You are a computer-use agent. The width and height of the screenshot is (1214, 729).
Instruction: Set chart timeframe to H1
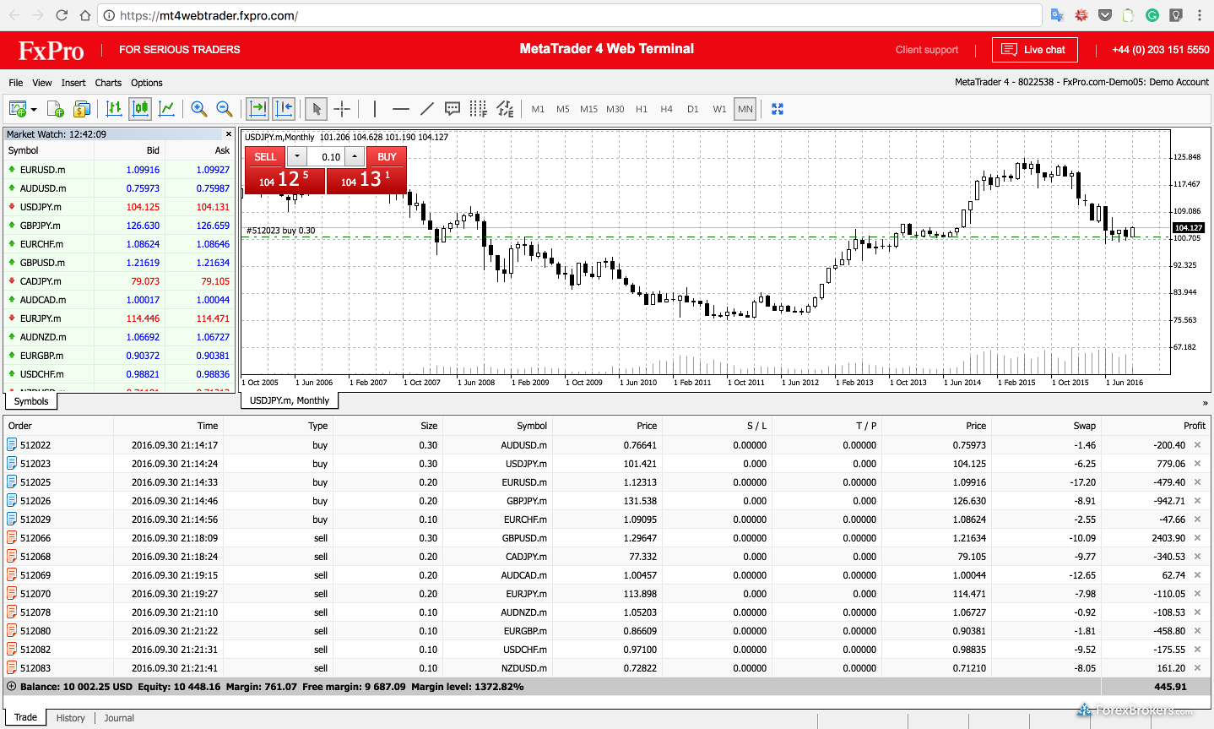coord(642,109)
